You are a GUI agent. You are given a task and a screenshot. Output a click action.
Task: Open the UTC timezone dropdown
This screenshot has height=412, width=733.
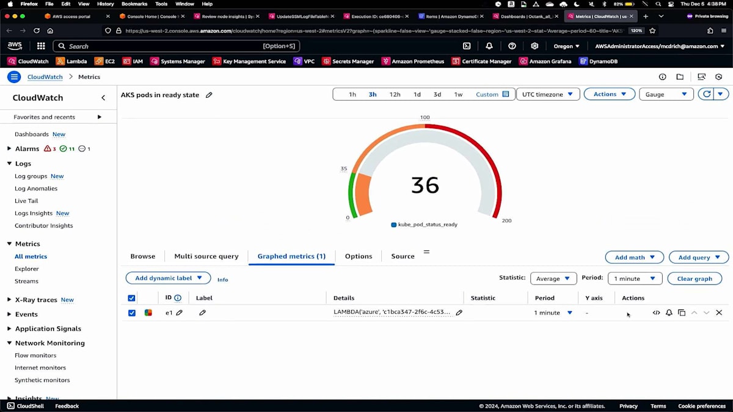(x=548, y=94)
